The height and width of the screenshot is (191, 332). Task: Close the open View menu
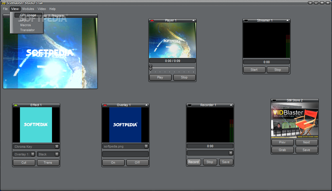click(x=15, y=9)
